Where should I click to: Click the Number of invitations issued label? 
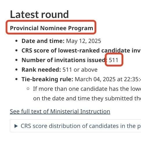(64, 60)
